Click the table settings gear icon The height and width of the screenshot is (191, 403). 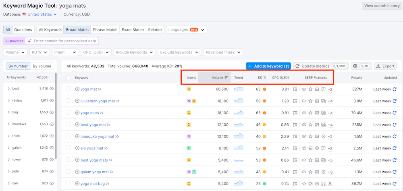click(x=355, y=66)
